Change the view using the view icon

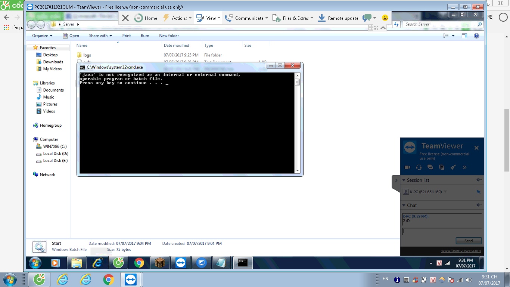(446, 36)
